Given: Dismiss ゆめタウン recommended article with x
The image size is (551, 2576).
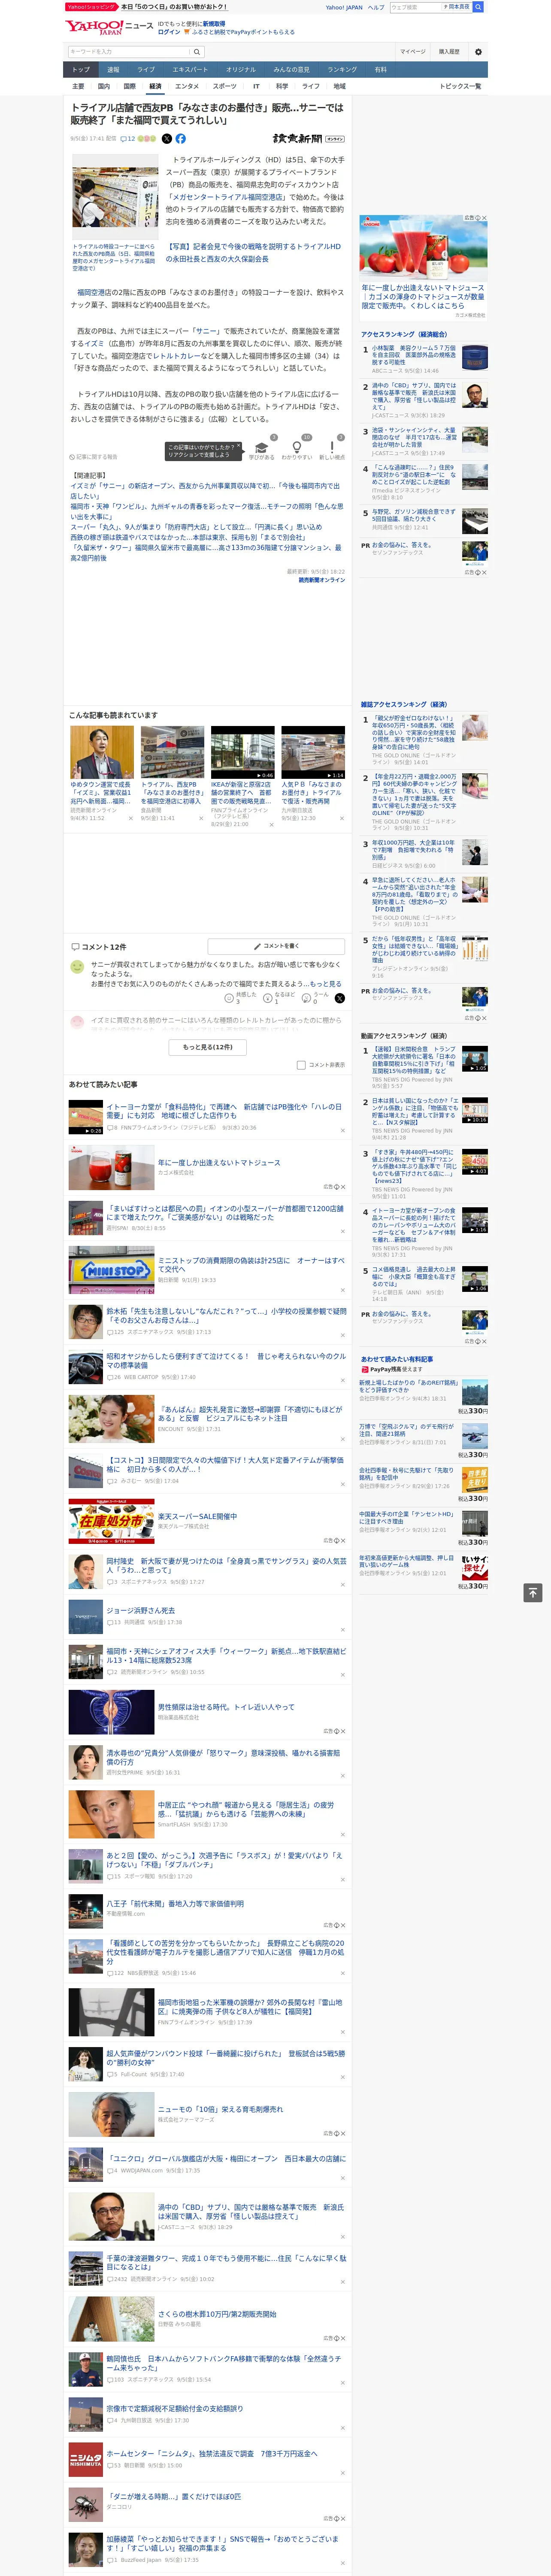Looking at the screenshot, I should [130, 818].
